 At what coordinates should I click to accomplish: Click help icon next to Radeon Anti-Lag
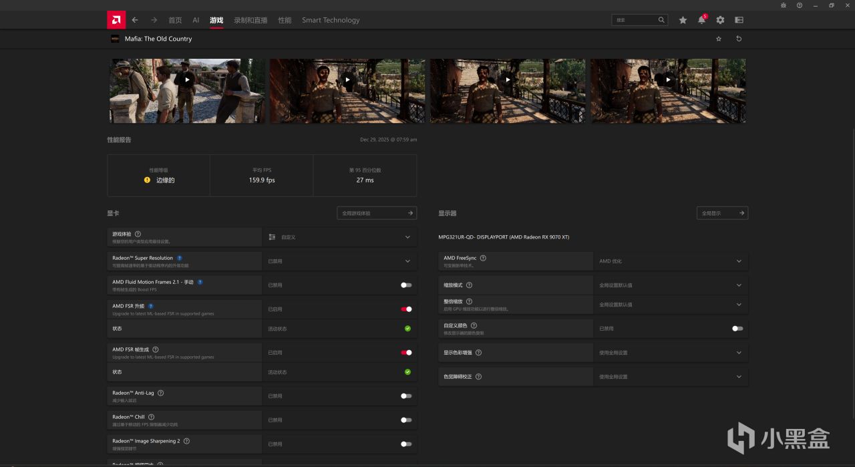(161, 393)
